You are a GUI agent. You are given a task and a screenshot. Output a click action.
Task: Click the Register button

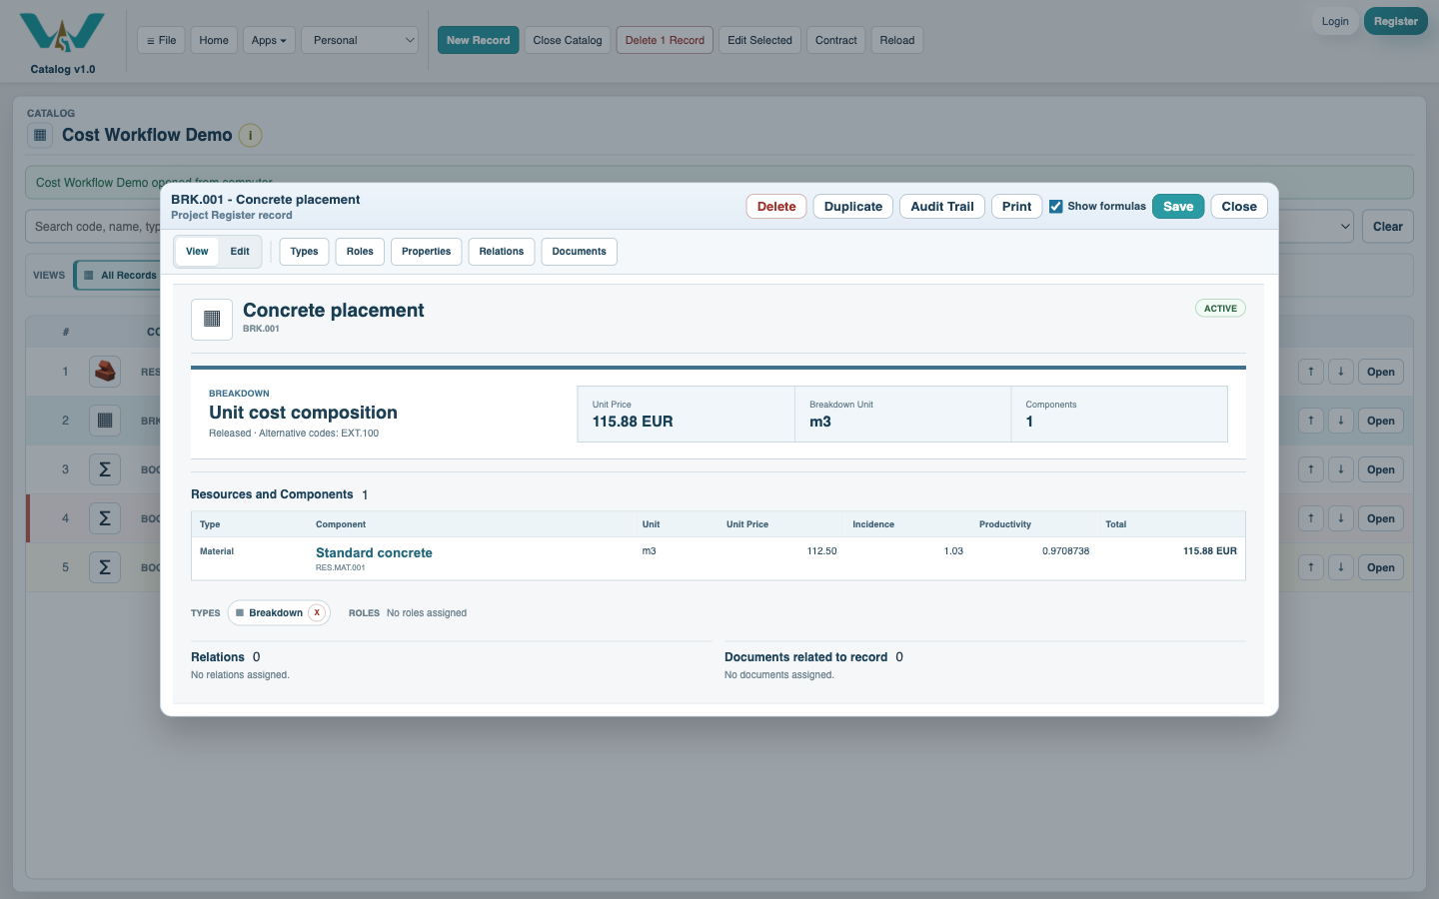coord(1395,21)
